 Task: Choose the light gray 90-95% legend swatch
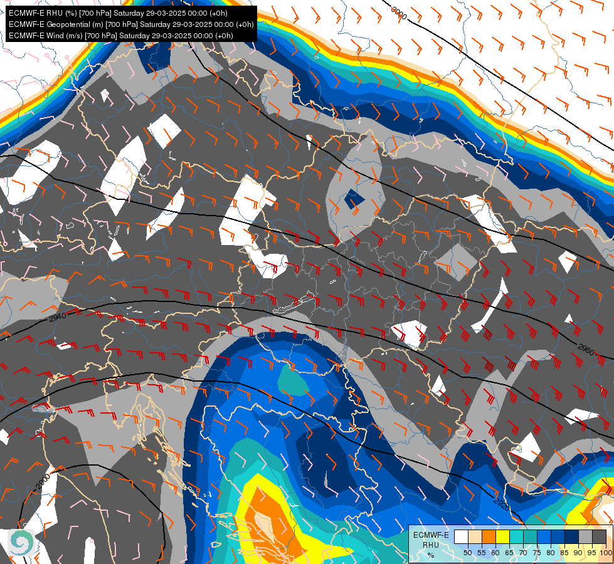585,537
